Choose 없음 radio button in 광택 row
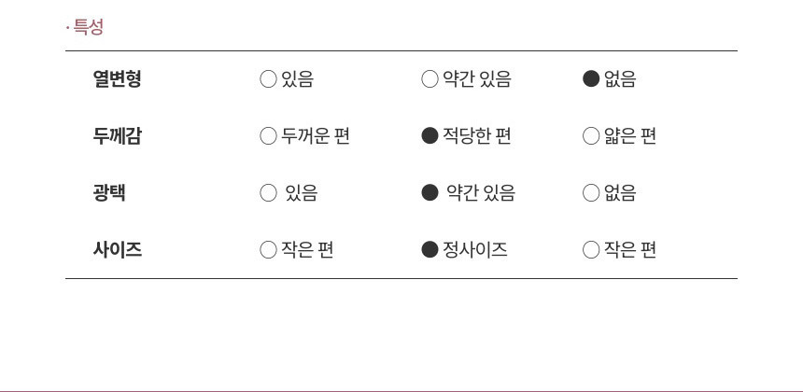Screen dimensions: 803x392 (x=591, y=193)
